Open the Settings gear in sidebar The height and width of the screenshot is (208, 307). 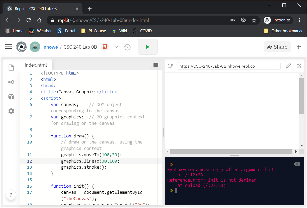point(11,111)
